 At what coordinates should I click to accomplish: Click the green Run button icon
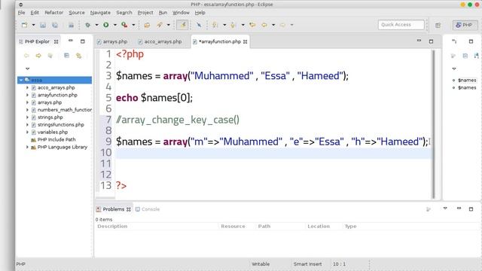tap(106, 25)
